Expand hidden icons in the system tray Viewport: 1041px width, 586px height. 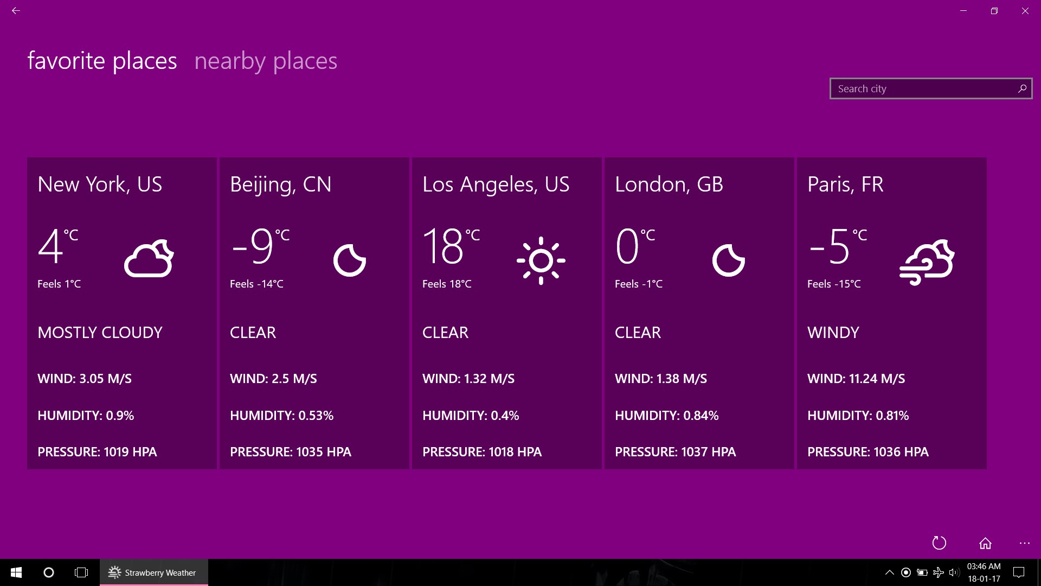890,572
